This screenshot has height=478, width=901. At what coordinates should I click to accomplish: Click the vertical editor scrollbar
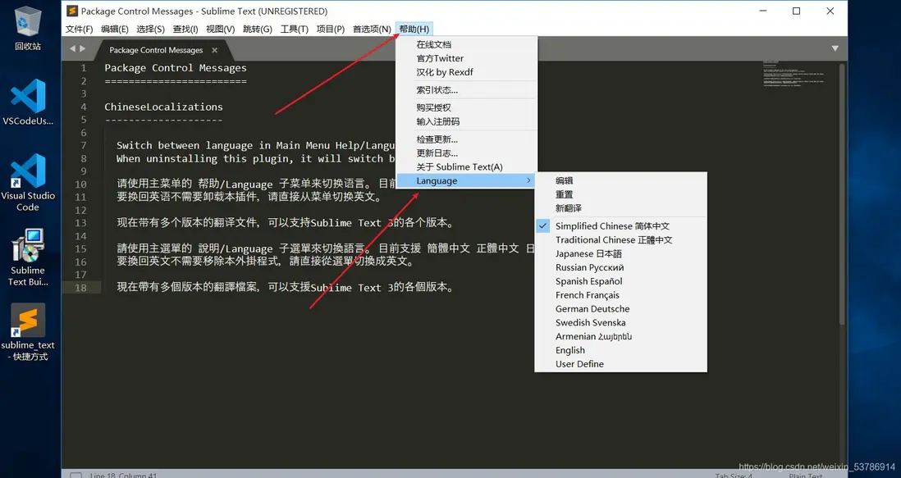pyautogui.click(x=842, y=195)
